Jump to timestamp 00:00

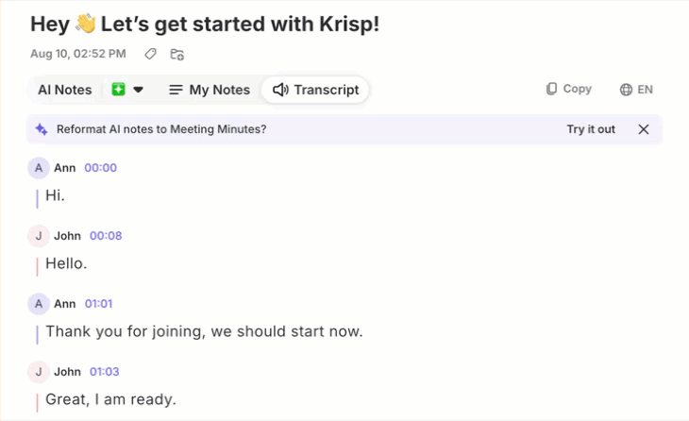pyautogui.click(x=101, y=168)
